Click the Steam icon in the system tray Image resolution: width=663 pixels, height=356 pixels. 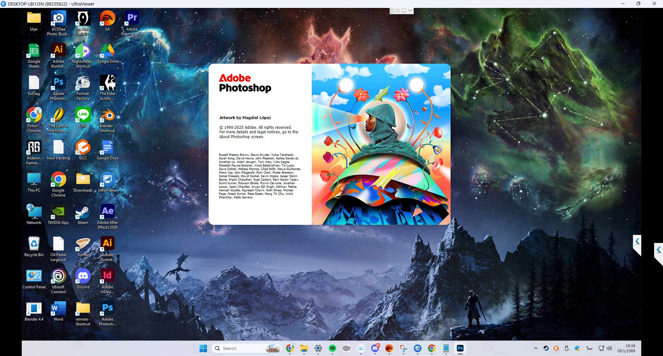[546, 348]
